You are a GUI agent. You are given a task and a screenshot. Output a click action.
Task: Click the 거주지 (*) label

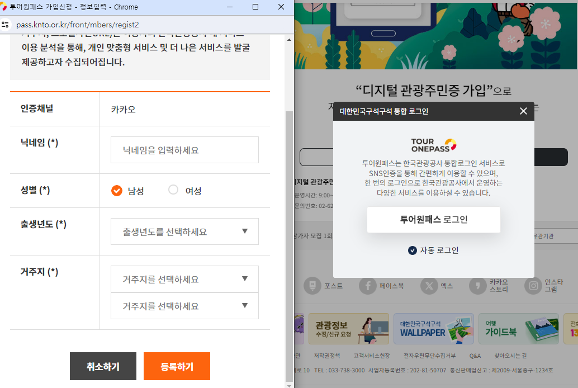[39, 272]
